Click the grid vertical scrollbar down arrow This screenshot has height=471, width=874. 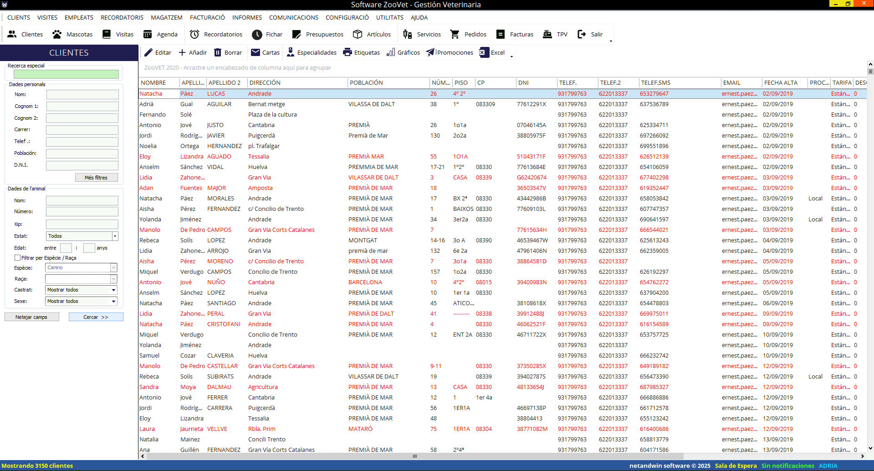click(x=870, y=449)
